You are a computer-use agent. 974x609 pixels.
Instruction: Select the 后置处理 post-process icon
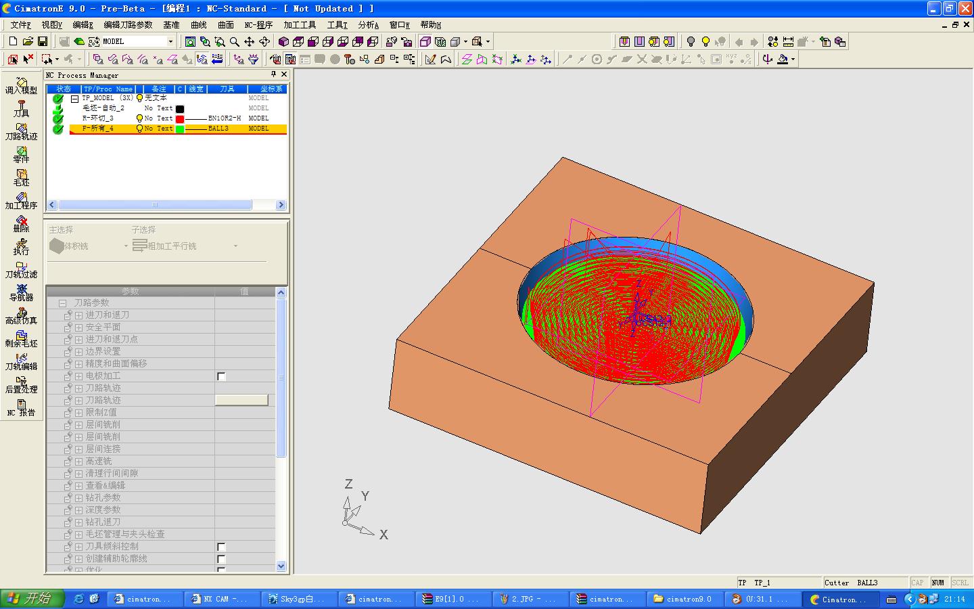pyautogui.click(x=21, y=384)
